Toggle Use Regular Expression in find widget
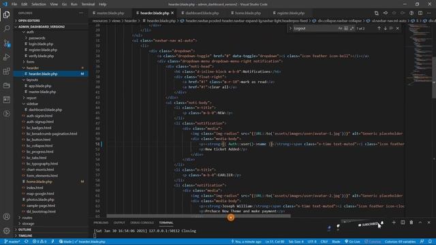 coord(352,29)
